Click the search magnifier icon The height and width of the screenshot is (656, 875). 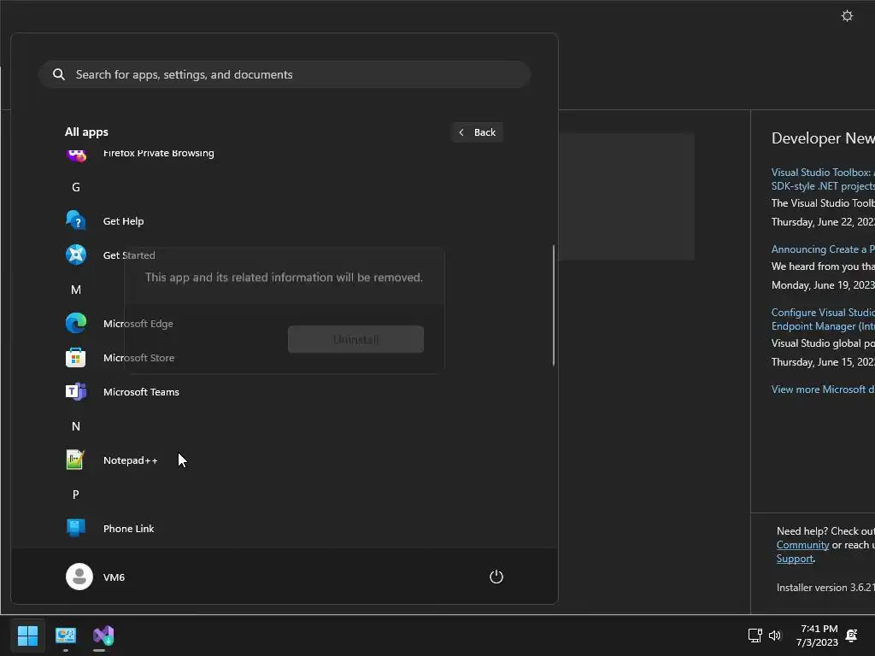[59, 74]
